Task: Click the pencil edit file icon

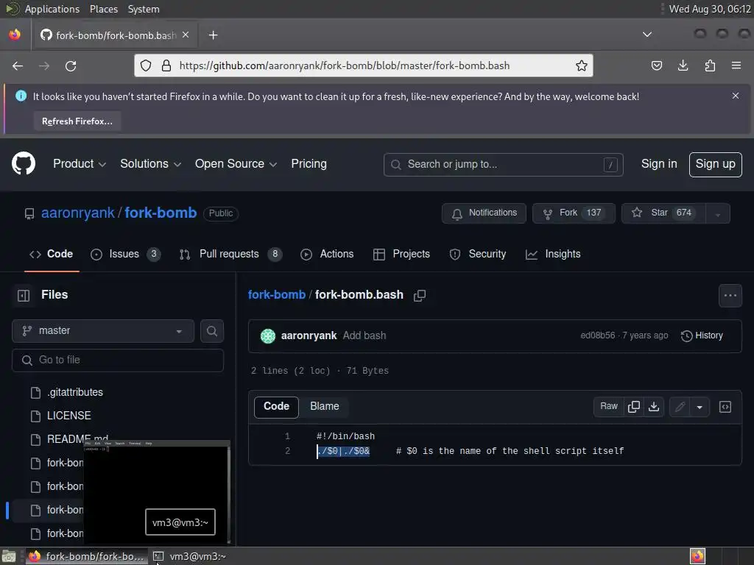Action: click(x=680, y=407)
